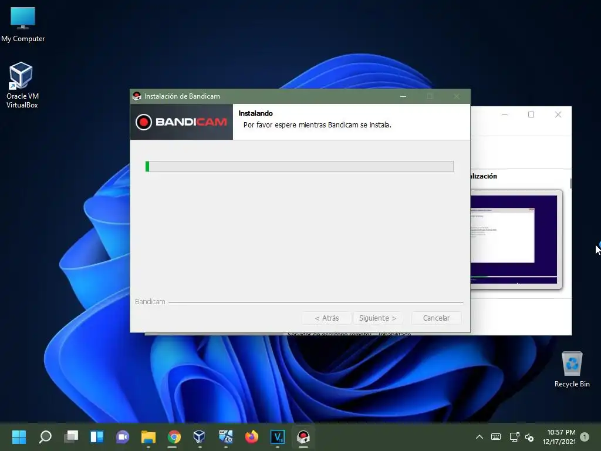Minimize the background VirtualBox window
Viewport: 601px width, 451px height.
[x=505, y=115]
